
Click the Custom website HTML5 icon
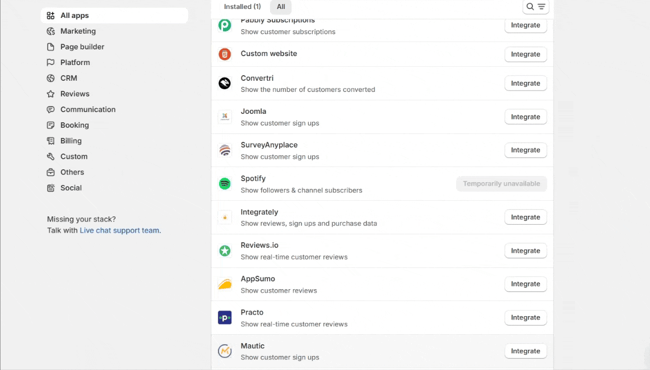pos(225,54)
